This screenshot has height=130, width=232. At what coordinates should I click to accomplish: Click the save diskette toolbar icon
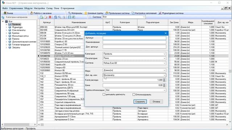point(69,17)
